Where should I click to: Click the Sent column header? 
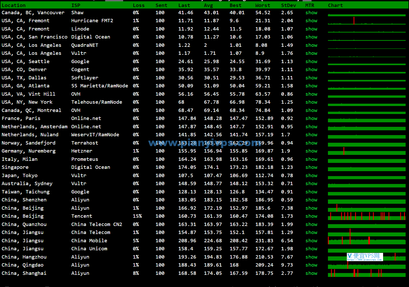point(161,5)
